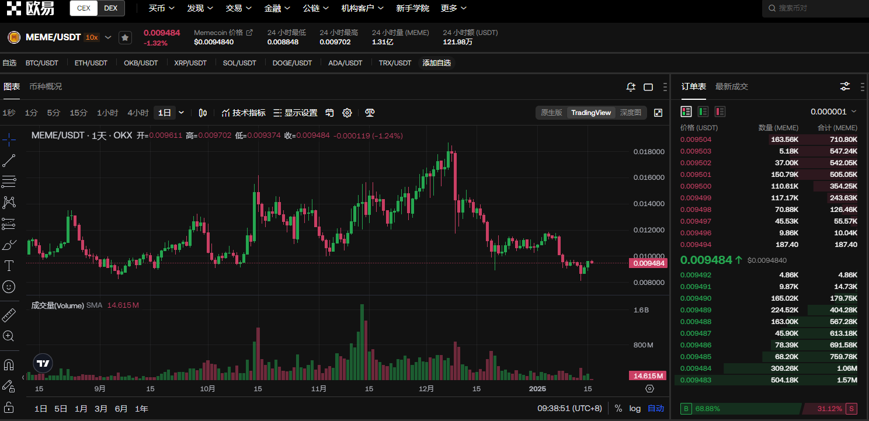Open the 币种概况 tab

pos(46,86)
